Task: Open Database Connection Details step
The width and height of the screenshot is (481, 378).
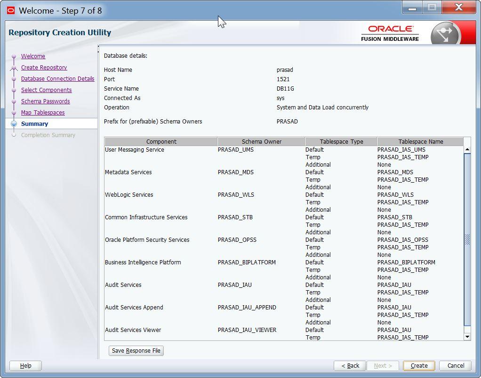Action: (58, 79)
